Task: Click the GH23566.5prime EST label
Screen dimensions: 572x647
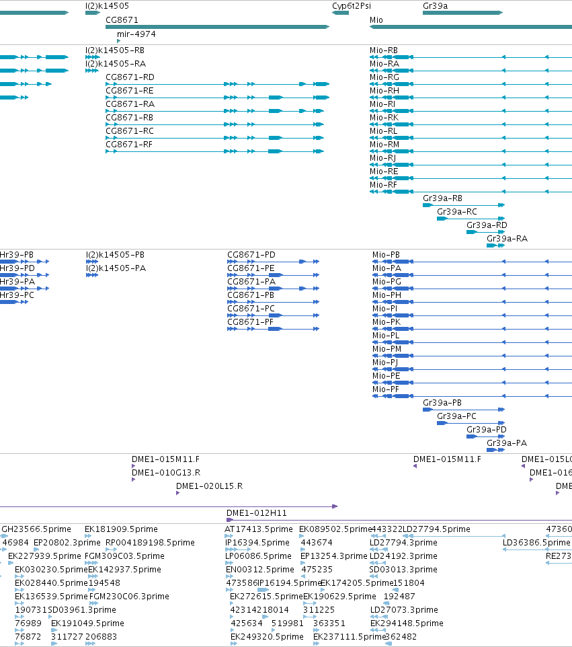Action: [36, 529]
